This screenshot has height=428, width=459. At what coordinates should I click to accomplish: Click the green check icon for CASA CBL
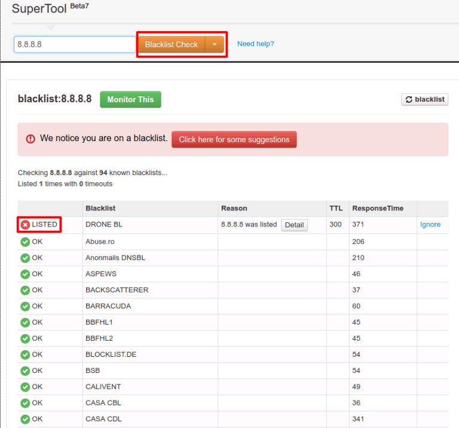25,403
